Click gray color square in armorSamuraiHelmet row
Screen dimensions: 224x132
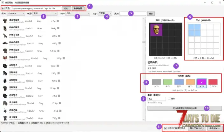[x=60, y=111]
